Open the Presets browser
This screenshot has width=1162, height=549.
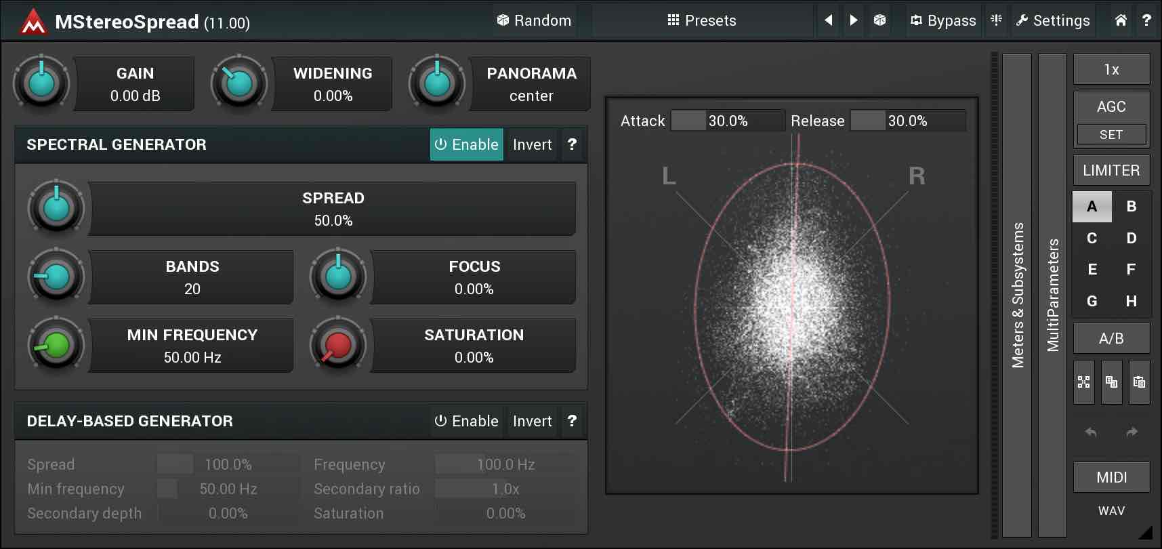tap(702, 20)
